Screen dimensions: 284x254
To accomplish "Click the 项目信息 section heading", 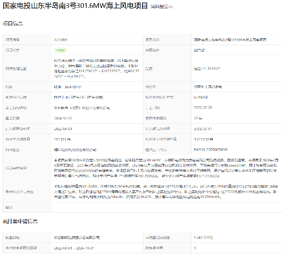I will coord(13,24).
